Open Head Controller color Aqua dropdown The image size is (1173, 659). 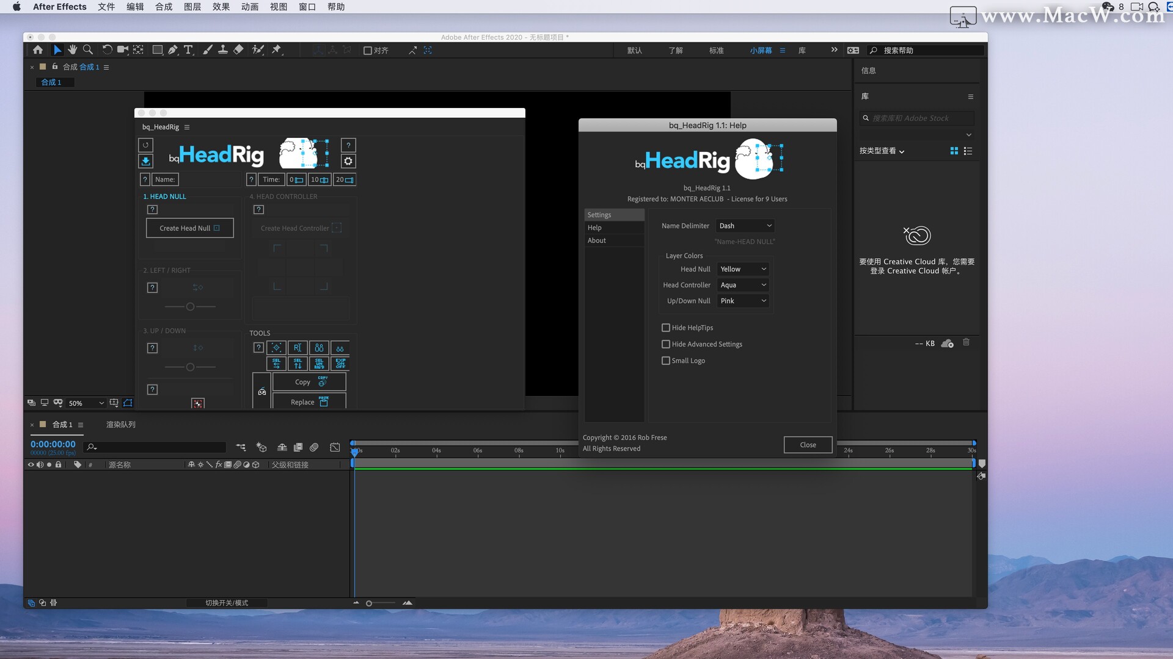743,285
